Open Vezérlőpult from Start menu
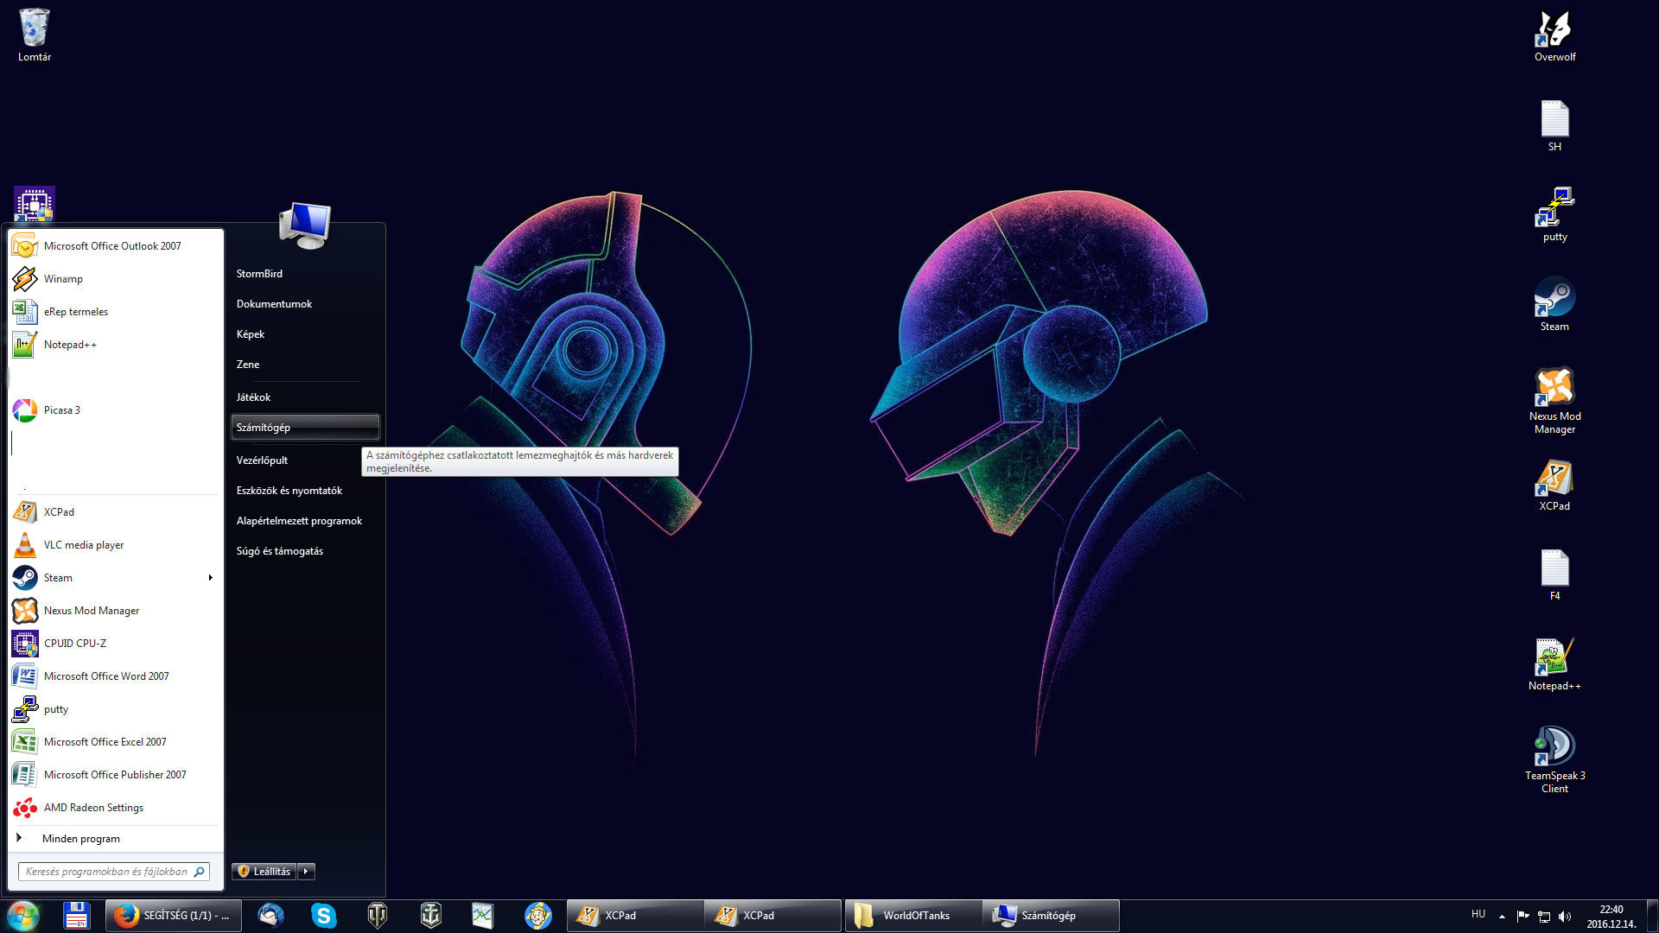Viewport: 1659px width, 933px height. coord(305,460)
